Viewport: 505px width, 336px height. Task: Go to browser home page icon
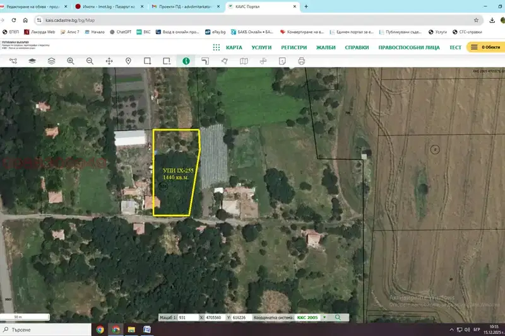(x=25, y=20)
